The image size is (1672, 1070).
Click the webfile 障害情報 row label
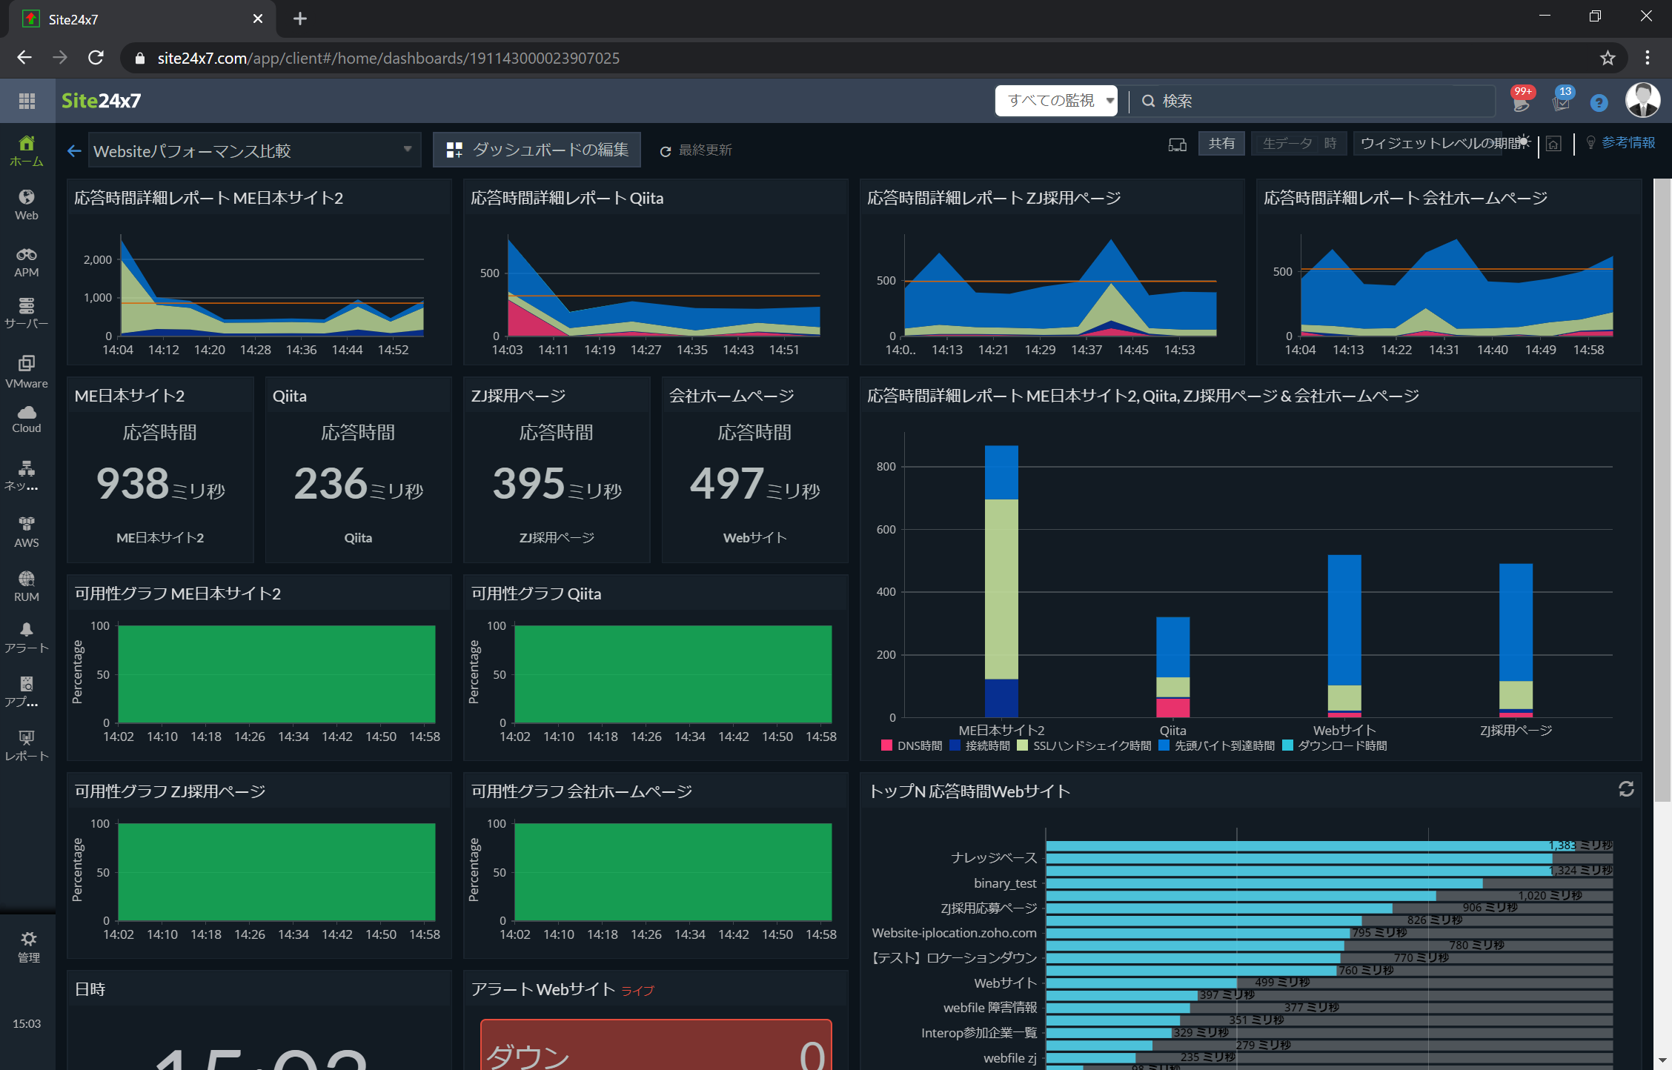pos(990,1008)
